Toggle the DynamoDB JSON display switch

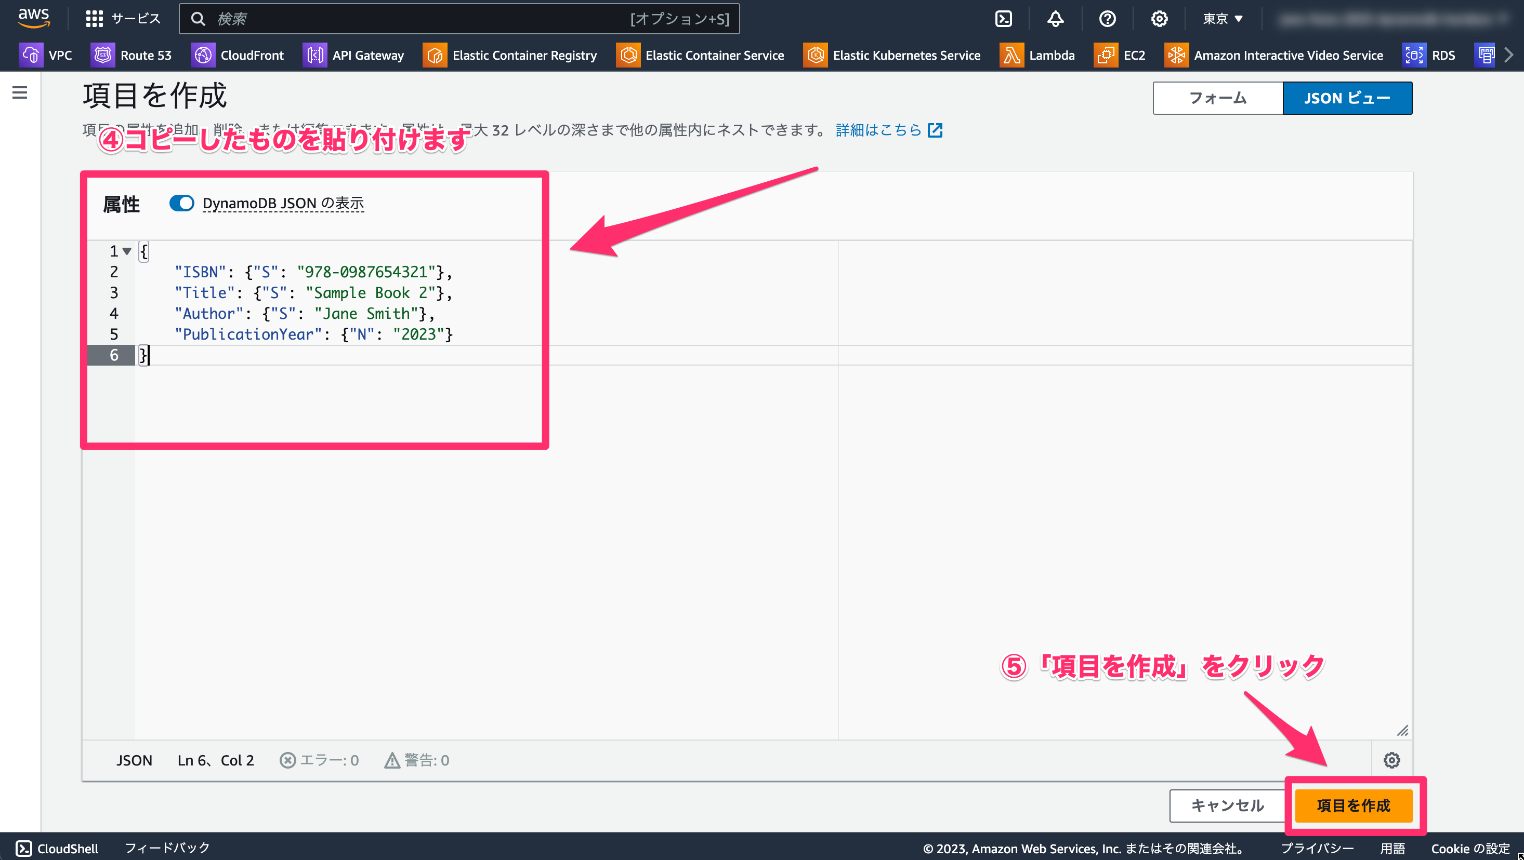tap(180, 203)
